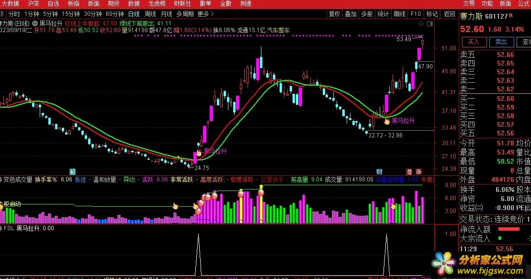The image size is (531, 279).
Task: Switch to the 60分钟 chart period
Action: [115, 14]
